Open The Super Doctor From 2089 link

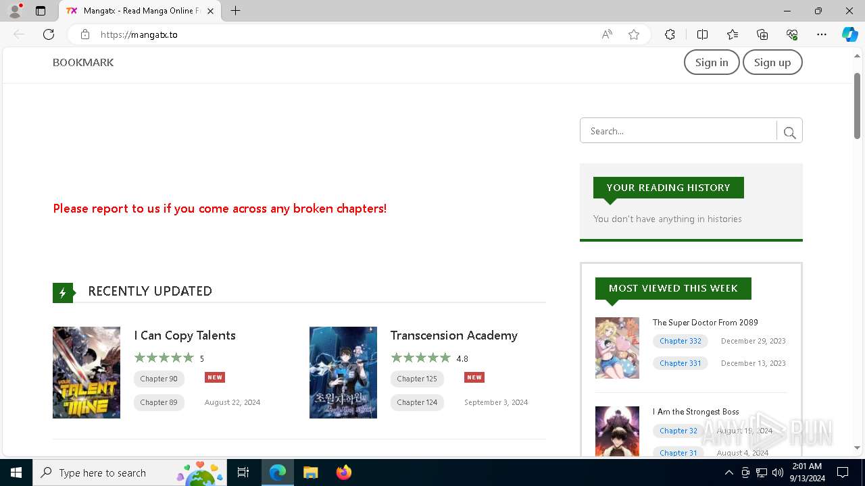tap(706, 323)
